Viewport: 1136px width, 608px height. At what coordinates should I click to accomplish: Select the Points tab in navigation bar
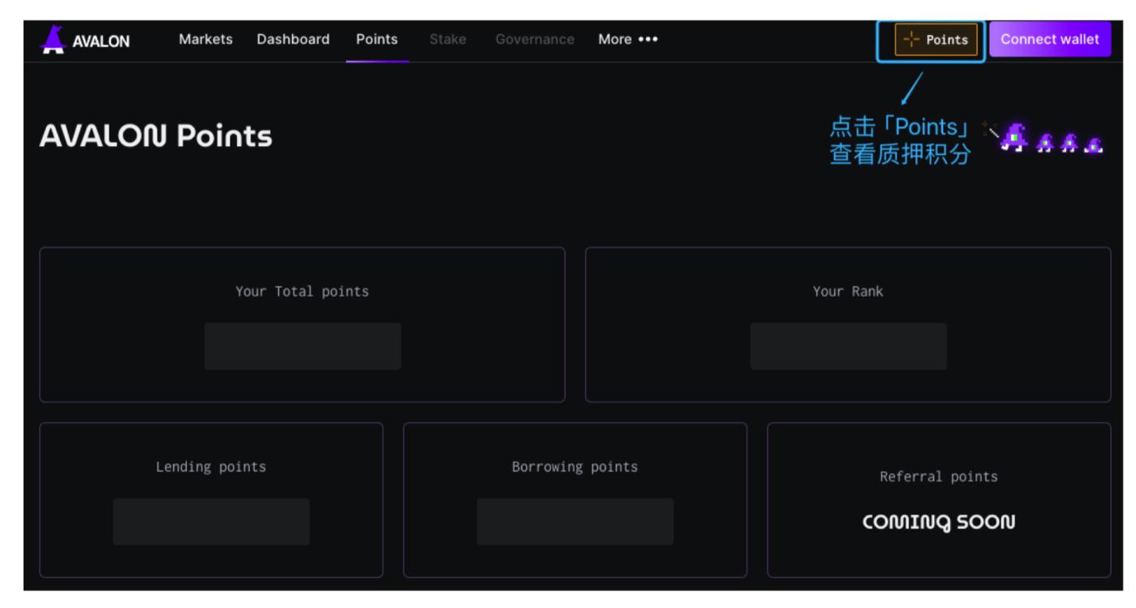(x=377, y=39)
